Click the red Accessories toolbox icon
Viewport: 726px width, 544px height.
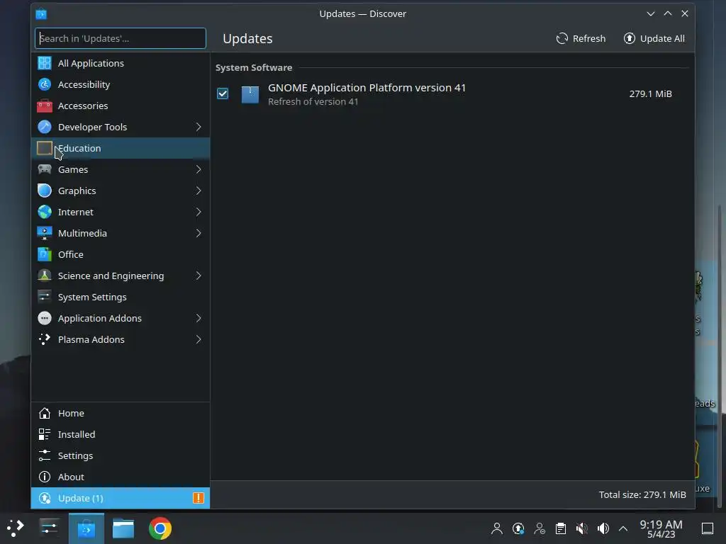click(x=45, y=106)
